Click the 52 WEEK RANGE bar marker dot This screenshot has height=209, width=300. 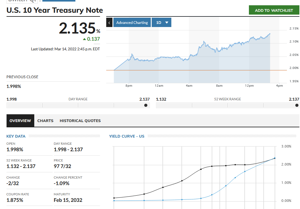pos(297,105)
